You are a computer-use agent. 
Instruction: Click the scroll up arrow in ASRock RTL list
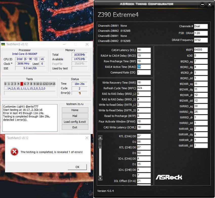(x=100, y=138)
